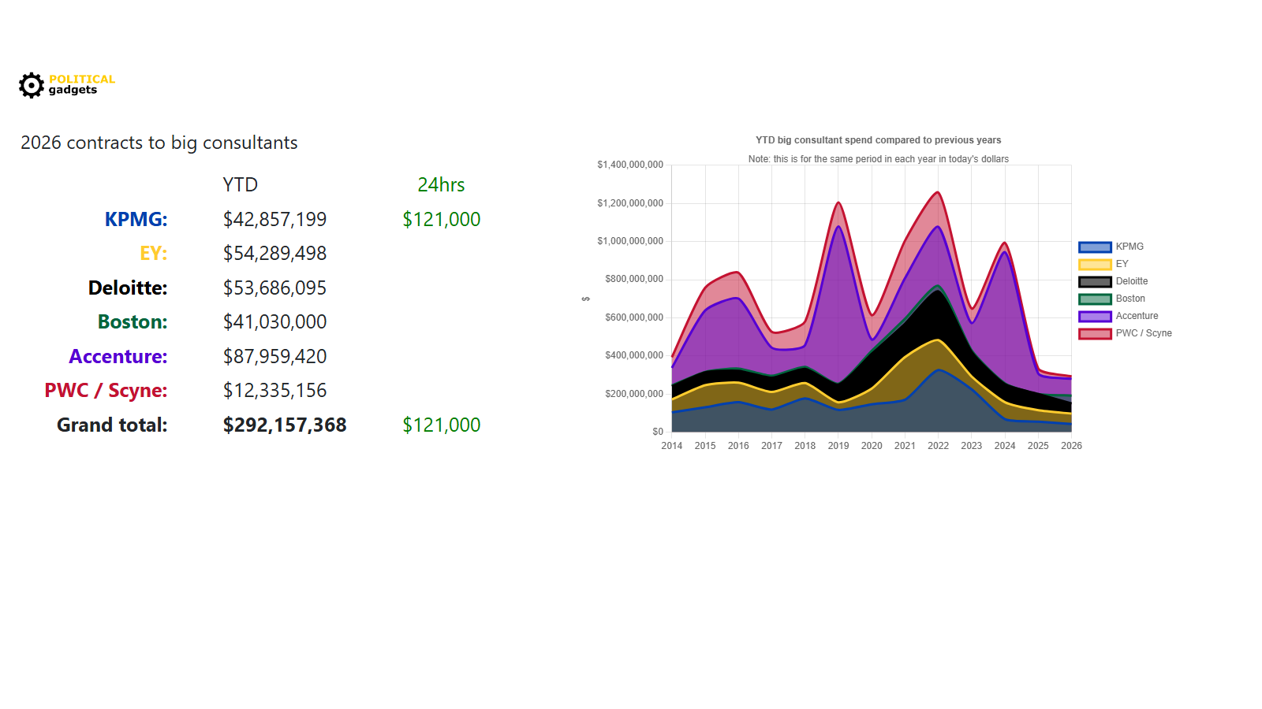Toggle KPMG legend color box

click(x=1095, y=247)
